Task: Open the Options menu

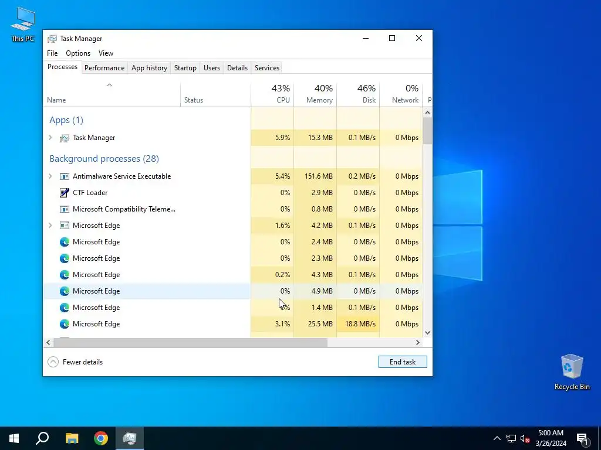Action: 78,53
